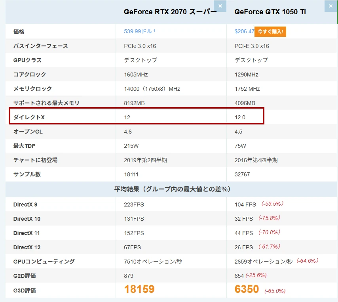
Task: Click the G3D評価 score 18159
Action: [x=139, y=289]
